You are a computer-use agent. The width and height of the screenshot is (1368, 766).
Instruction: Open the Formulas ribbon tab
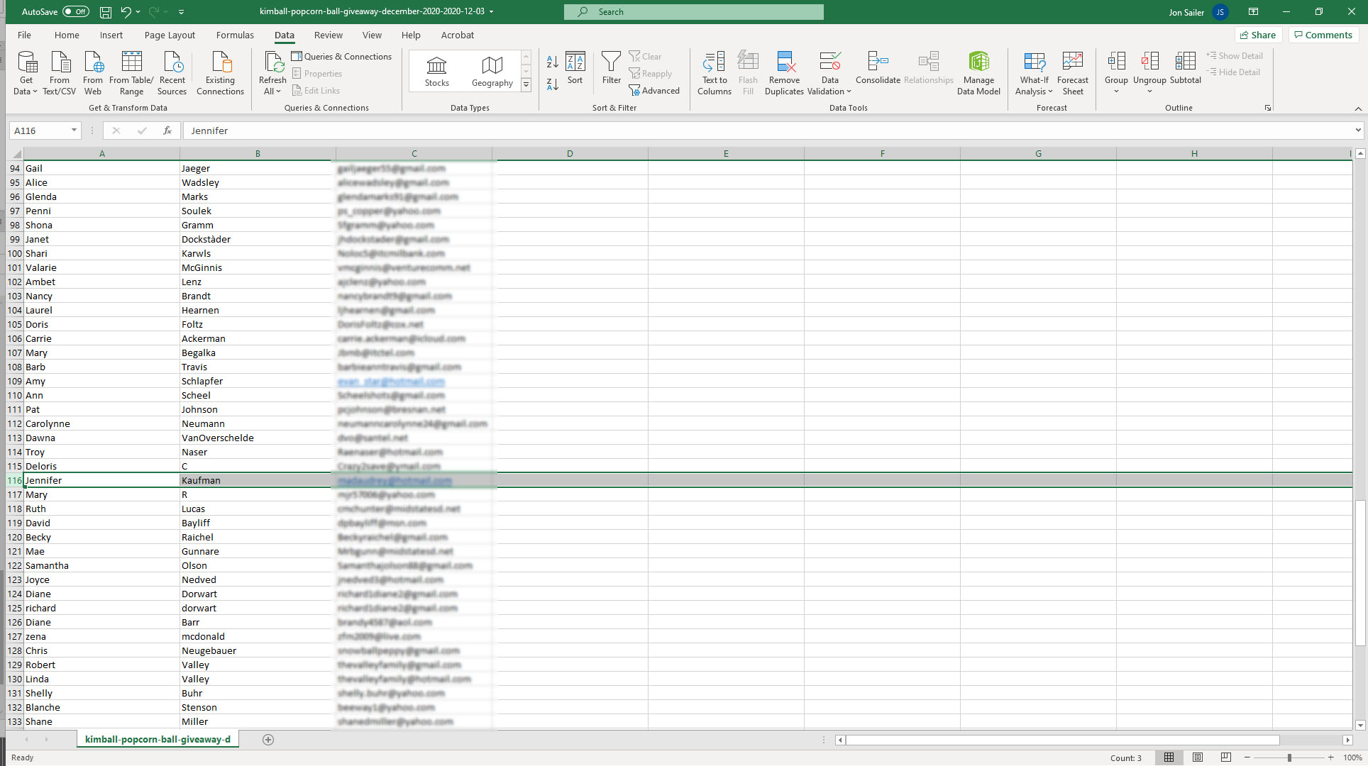235,35
